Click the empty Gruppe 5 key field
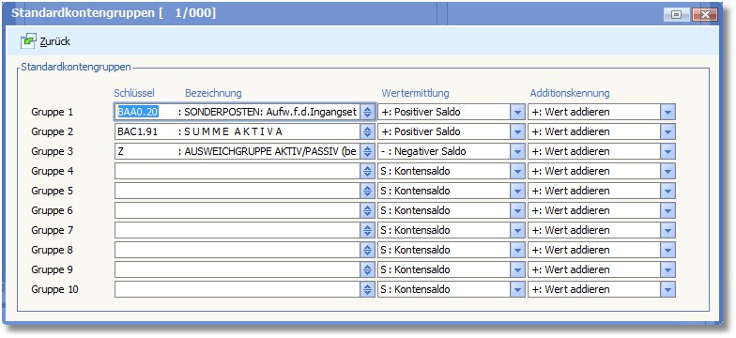 coord(238,192)
